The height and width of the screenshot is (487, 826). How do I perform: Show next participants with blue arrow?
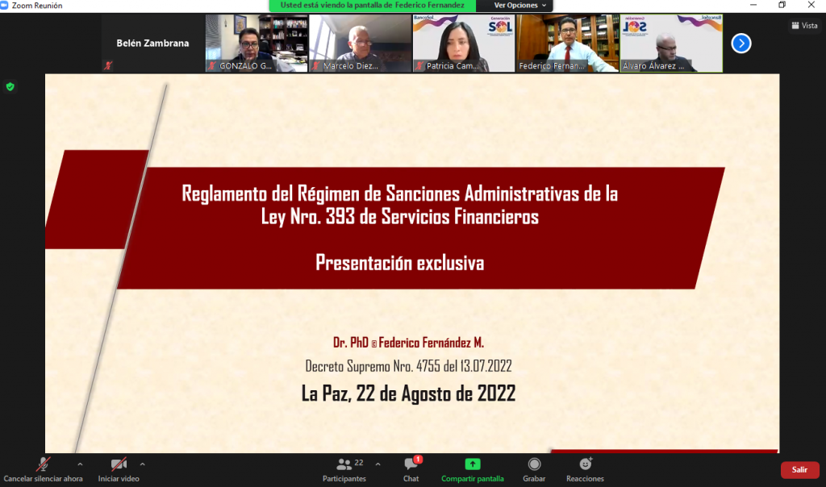(x=740, y=44)
